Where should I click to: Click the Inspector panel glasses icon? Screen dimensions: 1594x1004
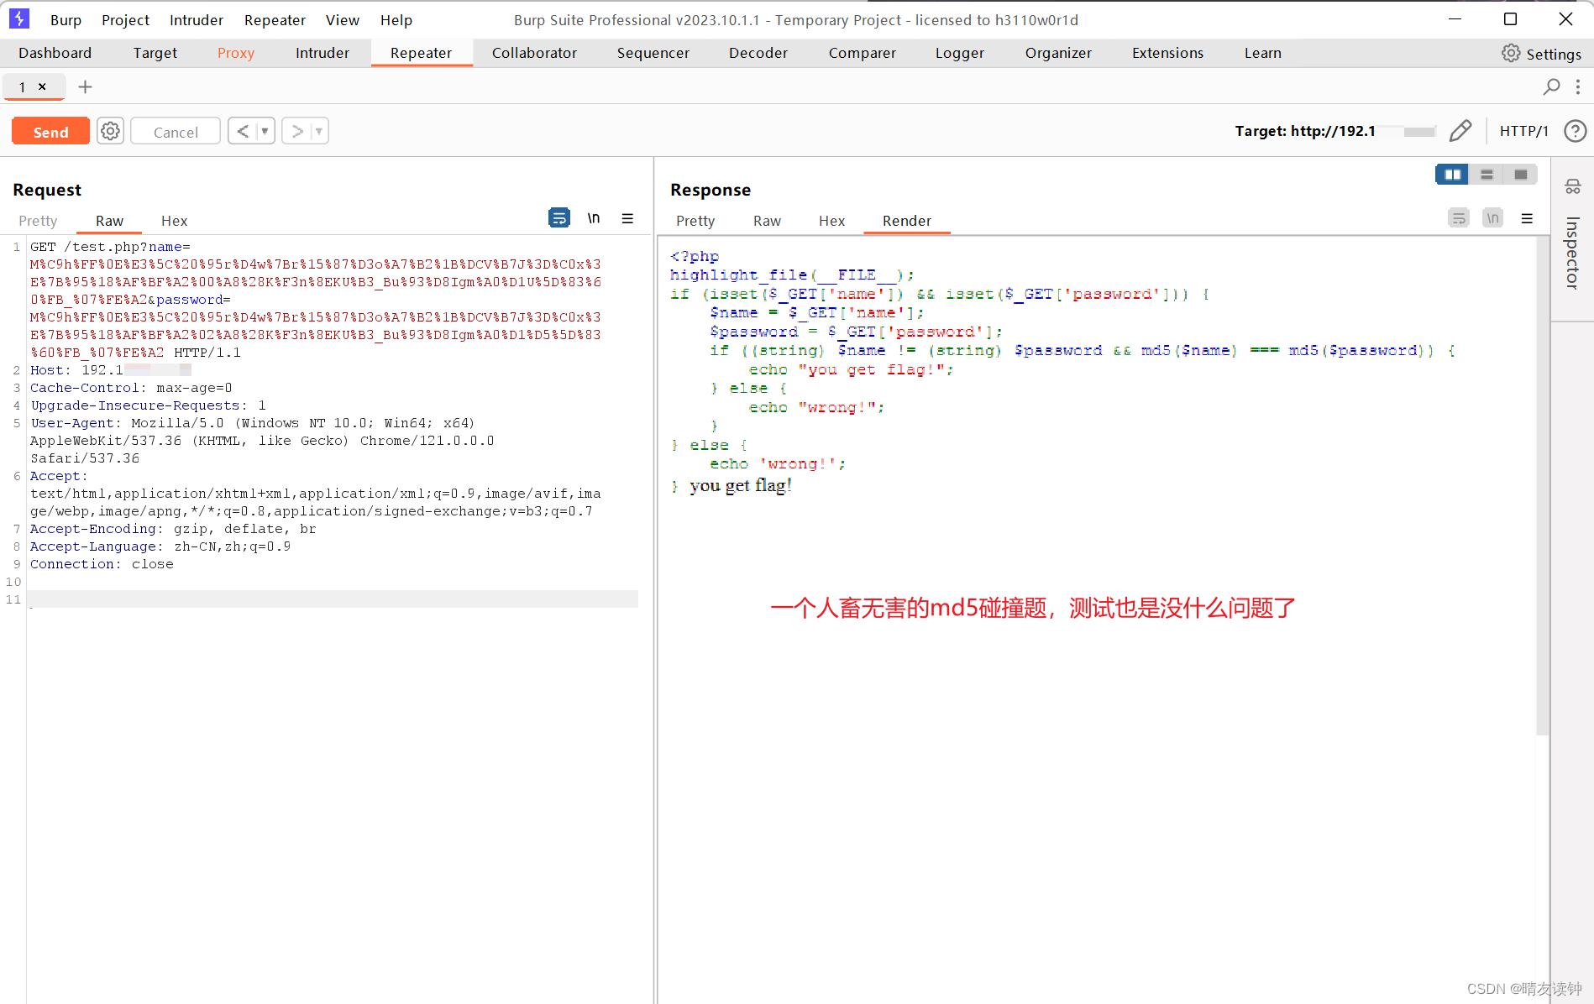pyautogui.click(x=1573, y=186)
